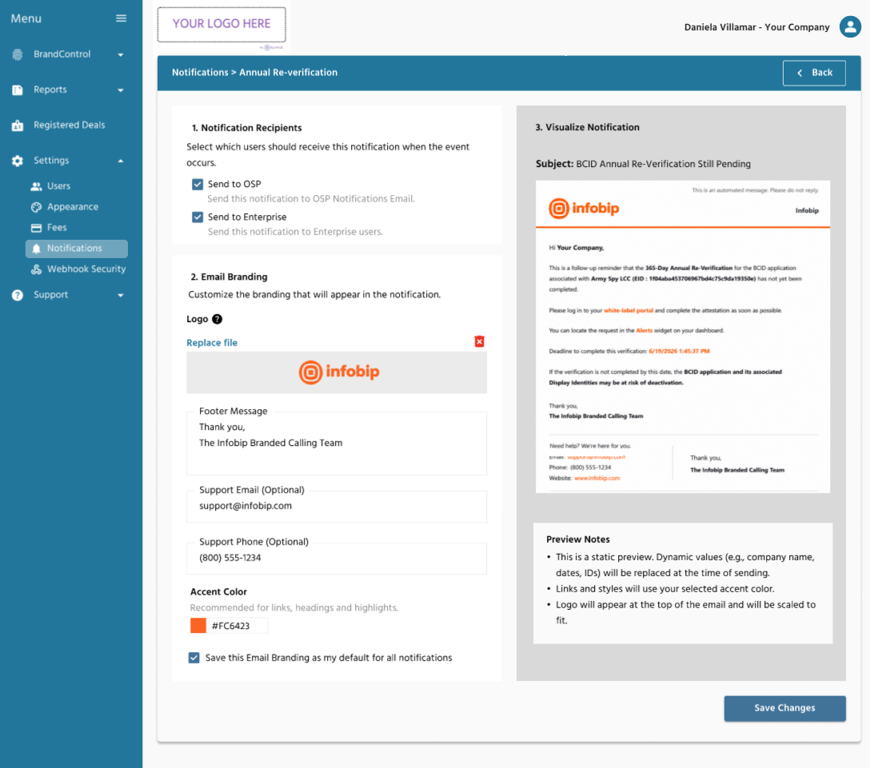Toggle Save this Email Branding as default checkbox
The height and width of the screenshot is (768, 870).
pyautogui.click(x=194, y=658)
